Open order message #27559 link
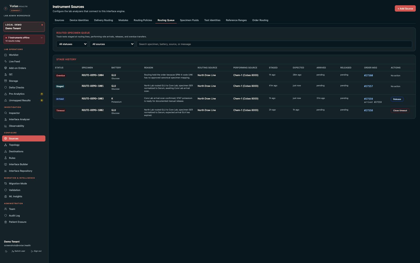420x263 pixels. pos(368,99)
